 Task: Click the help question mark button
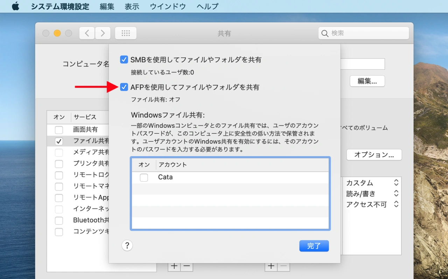(x=127, y=245)
